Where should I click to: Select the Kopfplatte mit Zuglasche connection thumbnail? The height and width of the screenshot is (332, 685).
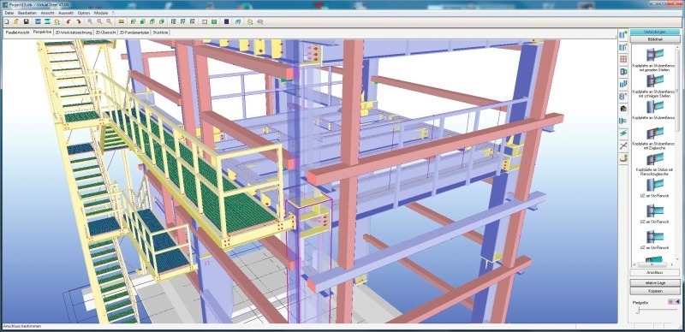(655, 137)
